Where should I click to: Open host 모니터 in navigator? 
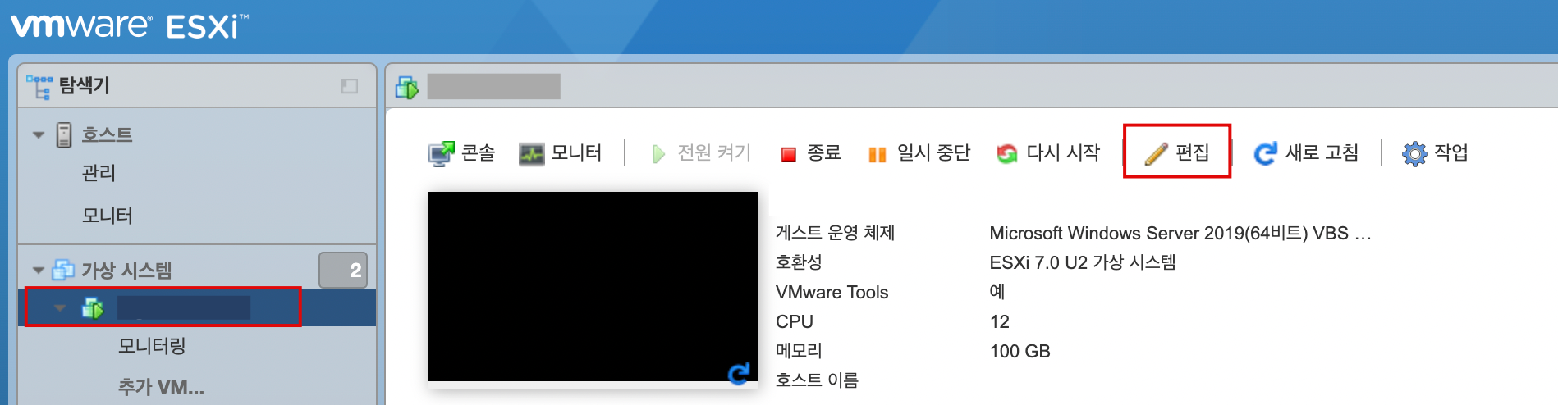pyautogui.click(x=107, y=216)
